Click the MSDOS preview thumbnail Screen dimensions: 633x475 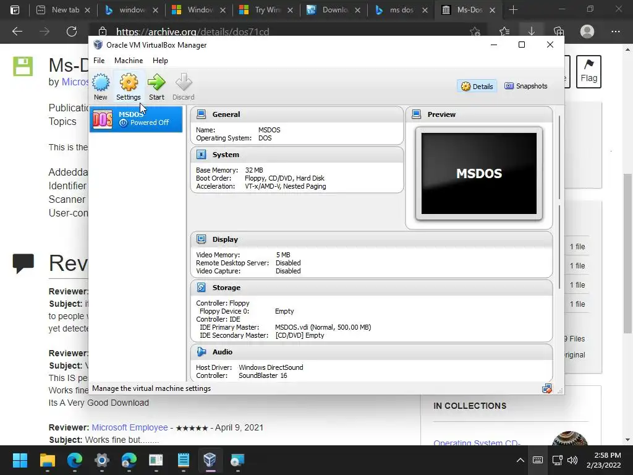click(x=479, y=174)
